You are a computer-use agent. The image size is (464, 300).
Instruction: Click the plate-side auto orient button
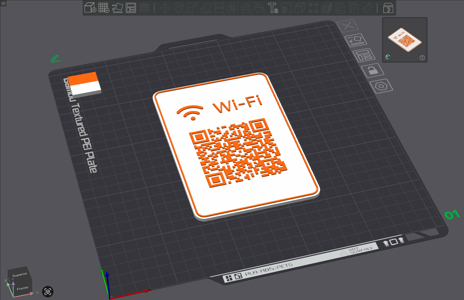[x=356, y=40]
